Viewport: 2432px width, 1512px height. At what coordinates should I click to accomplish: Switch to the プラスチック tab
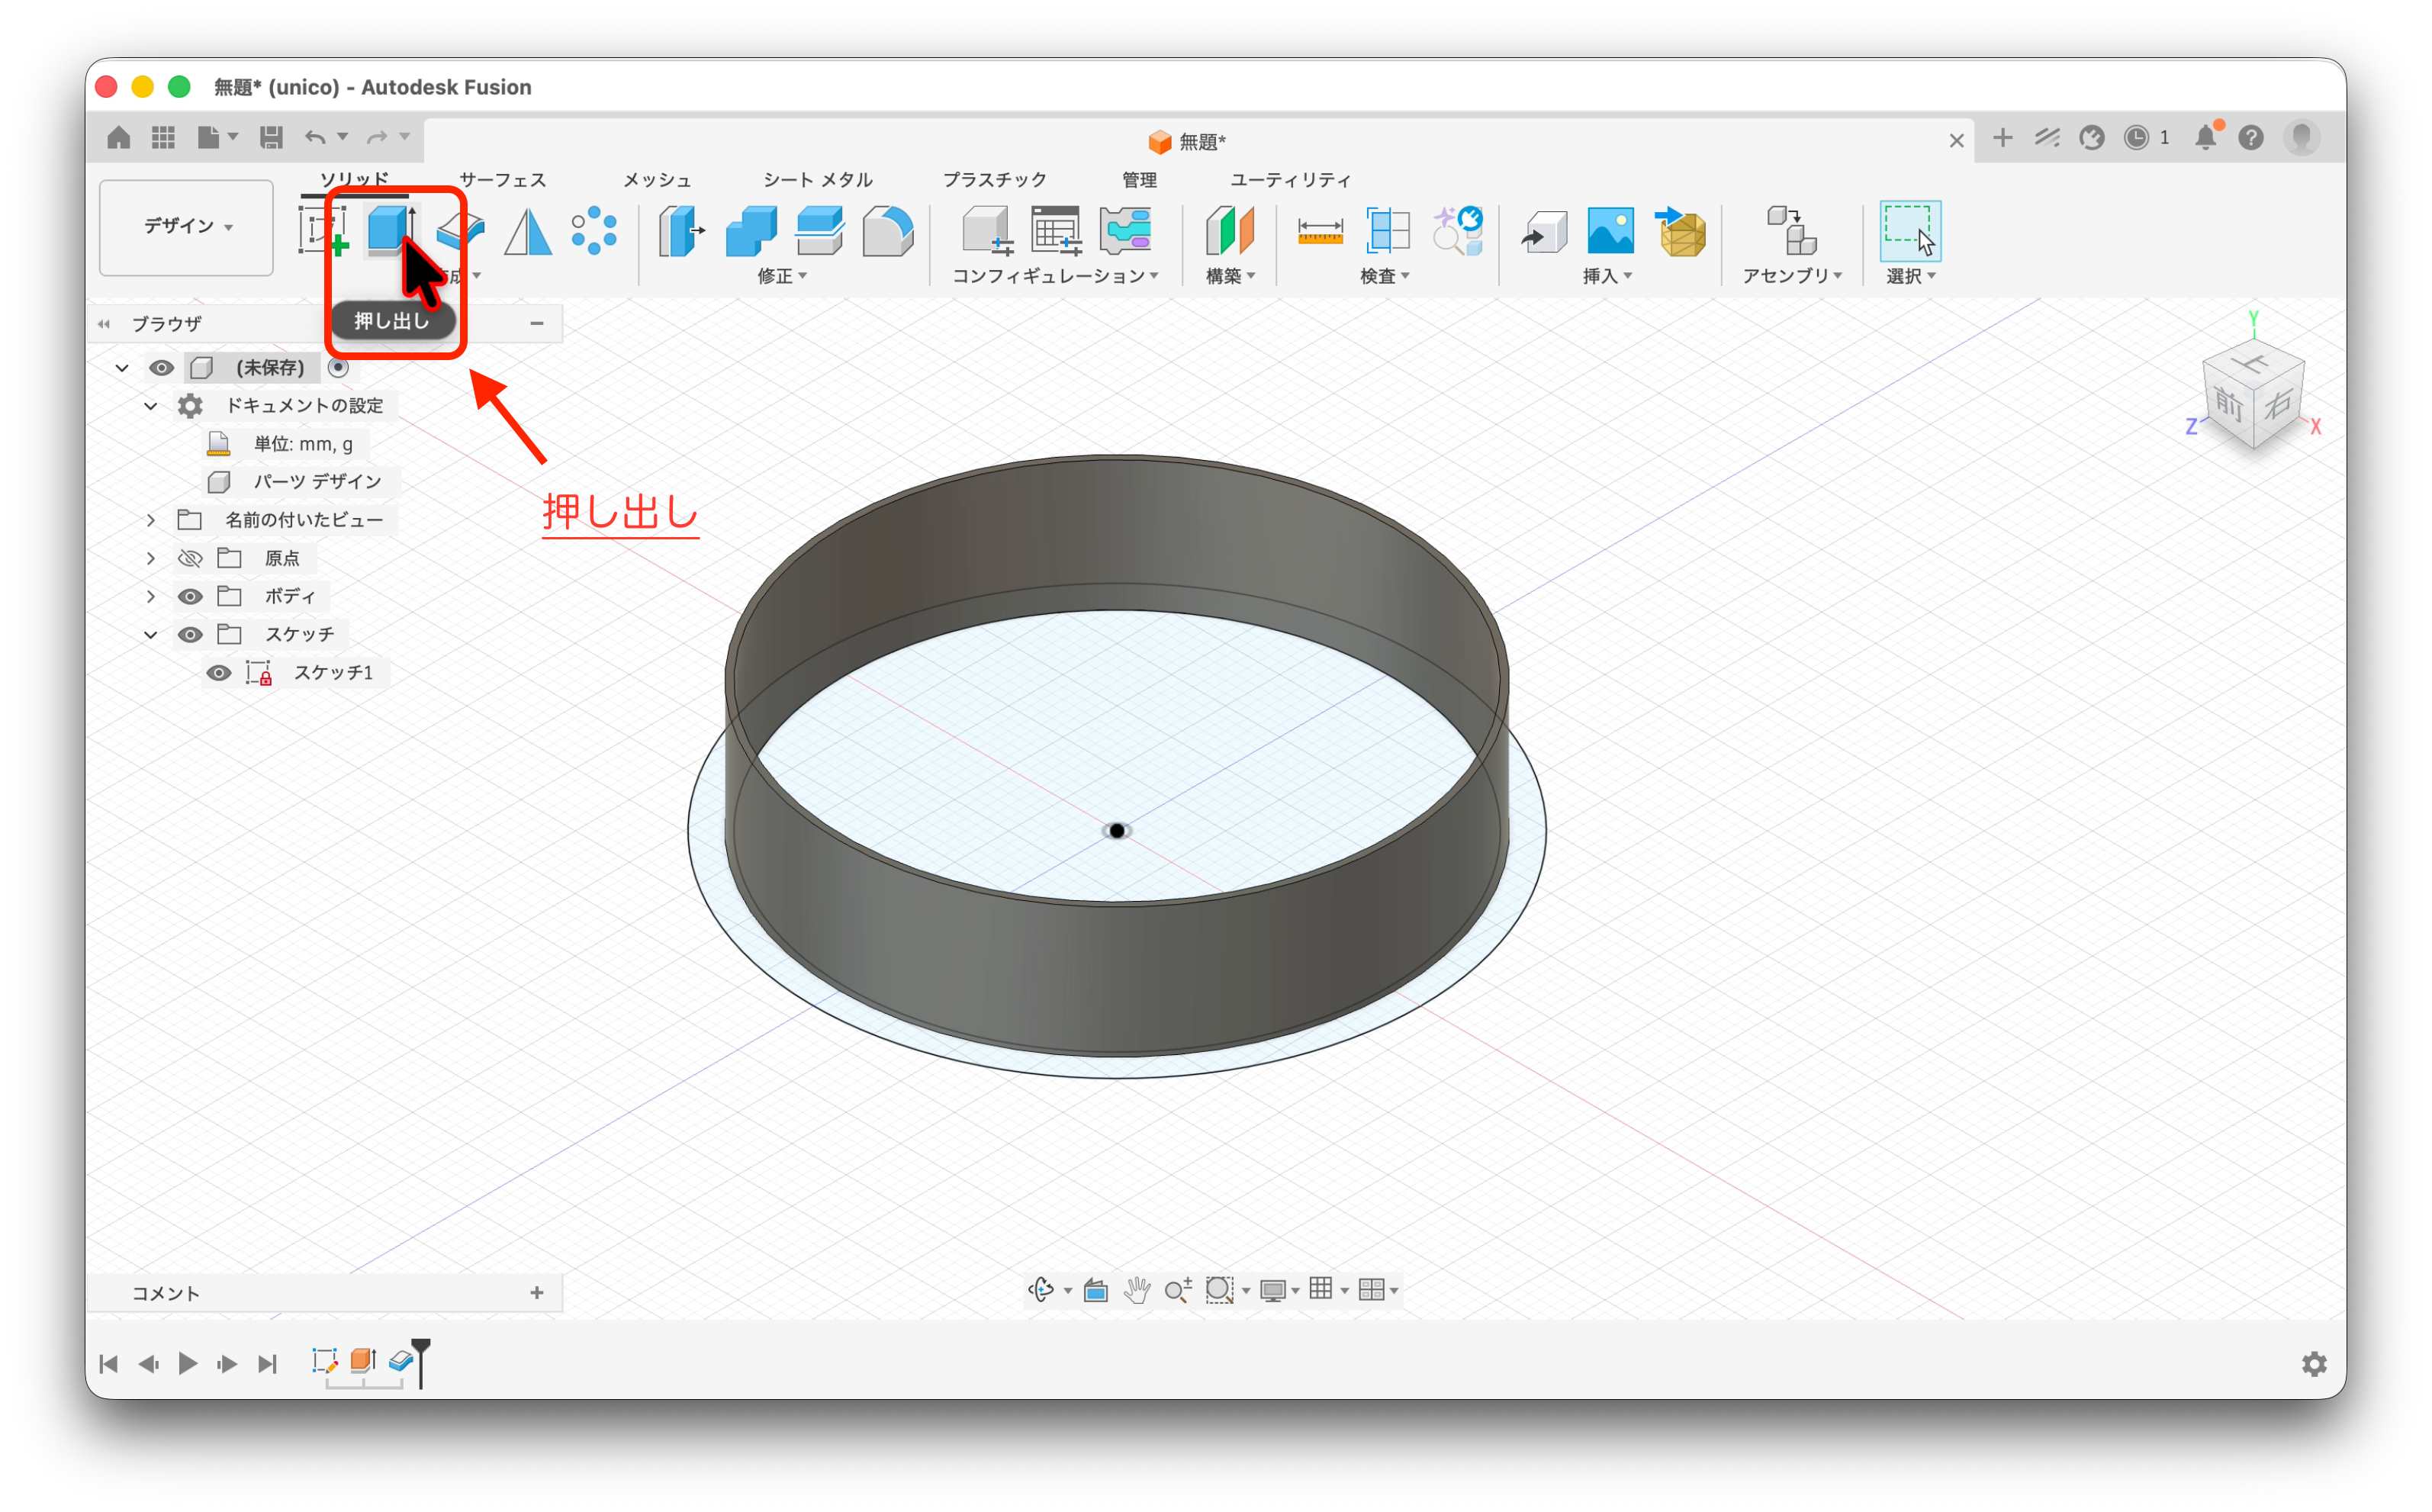994,180
